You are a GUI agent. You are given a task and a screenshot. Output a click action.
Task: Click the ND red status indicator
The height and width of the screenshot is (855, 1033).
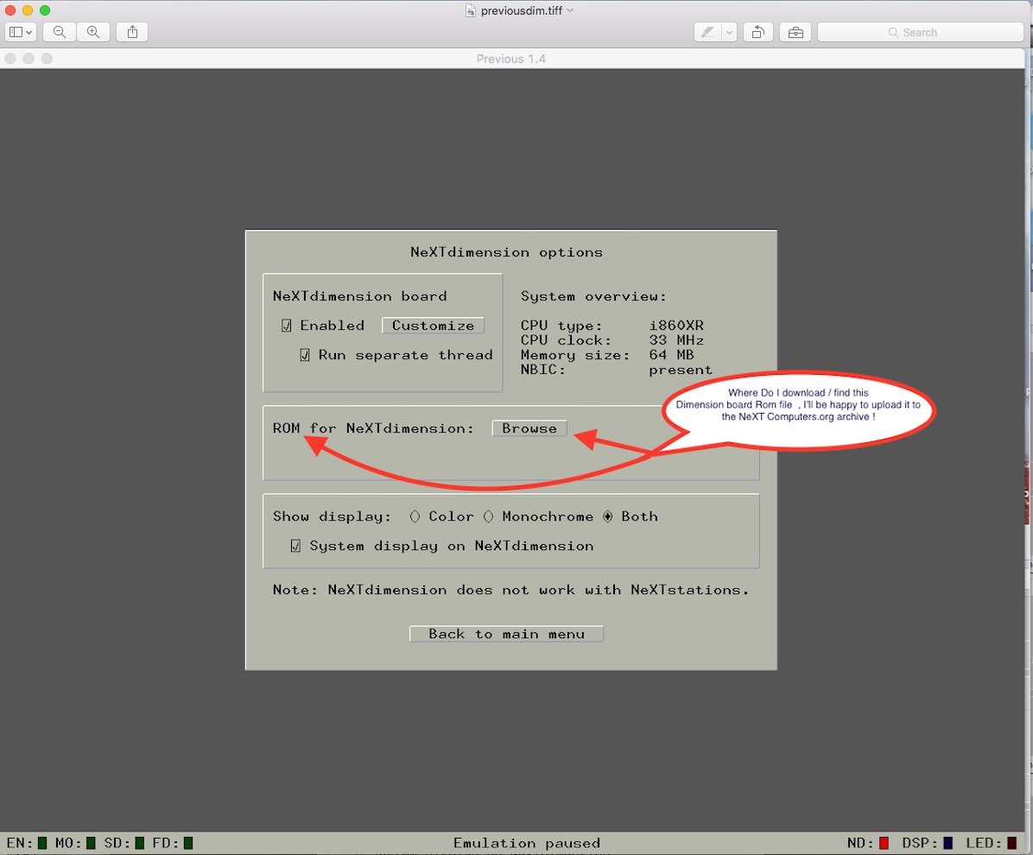884,843
